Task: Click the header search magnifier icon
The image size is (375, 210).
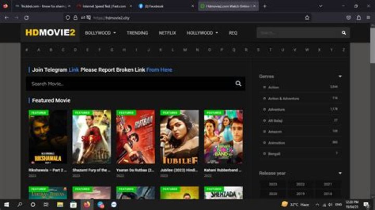Action: [x=343, y=33]
